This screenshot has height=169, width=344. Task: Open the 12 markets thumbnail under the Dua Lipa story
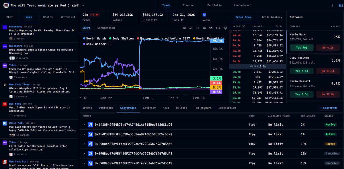pos(12,135)
